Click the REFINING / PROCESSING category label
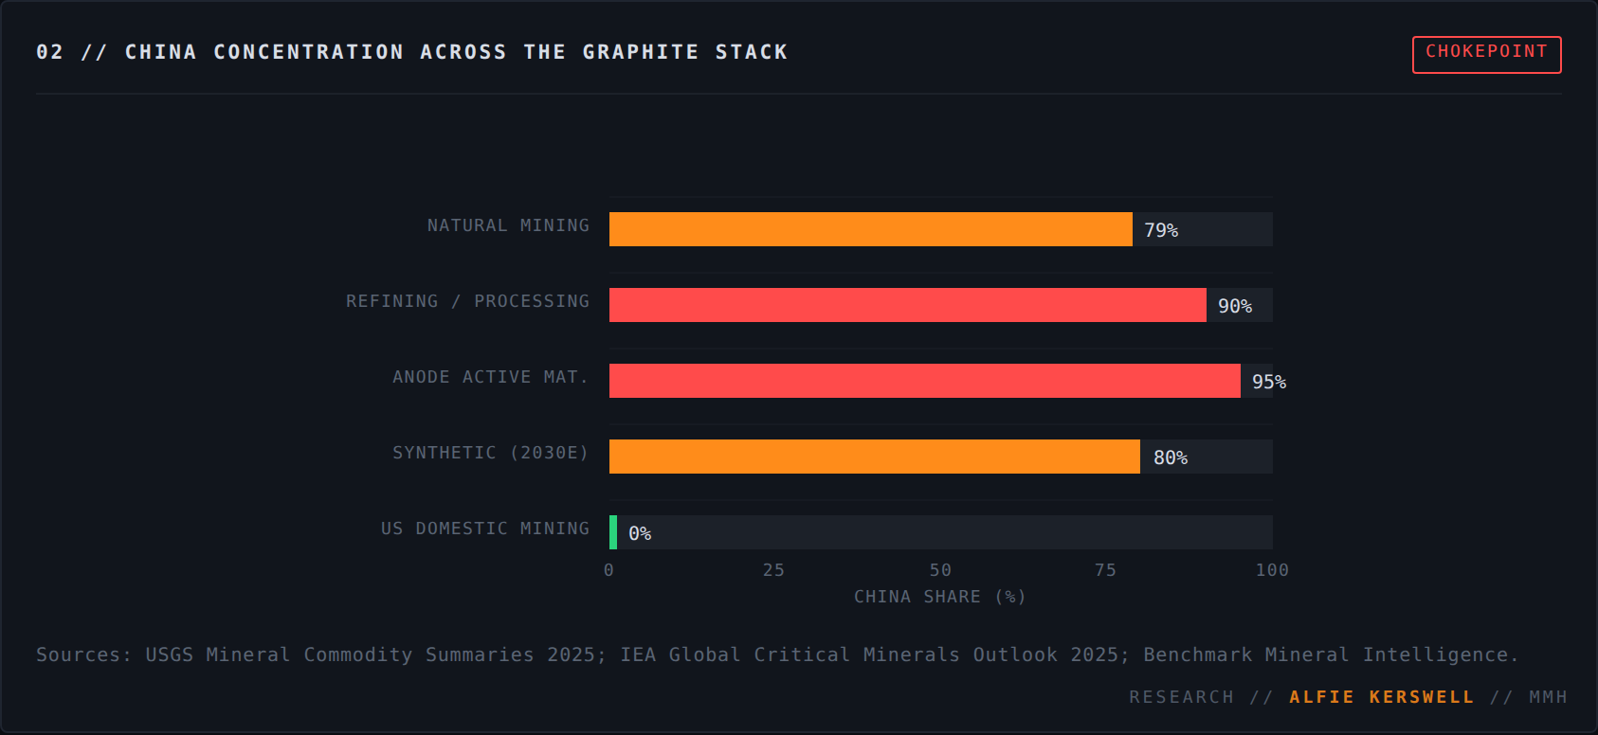The width and height of the screenshot is (1598, 735). tap(467, 301)
